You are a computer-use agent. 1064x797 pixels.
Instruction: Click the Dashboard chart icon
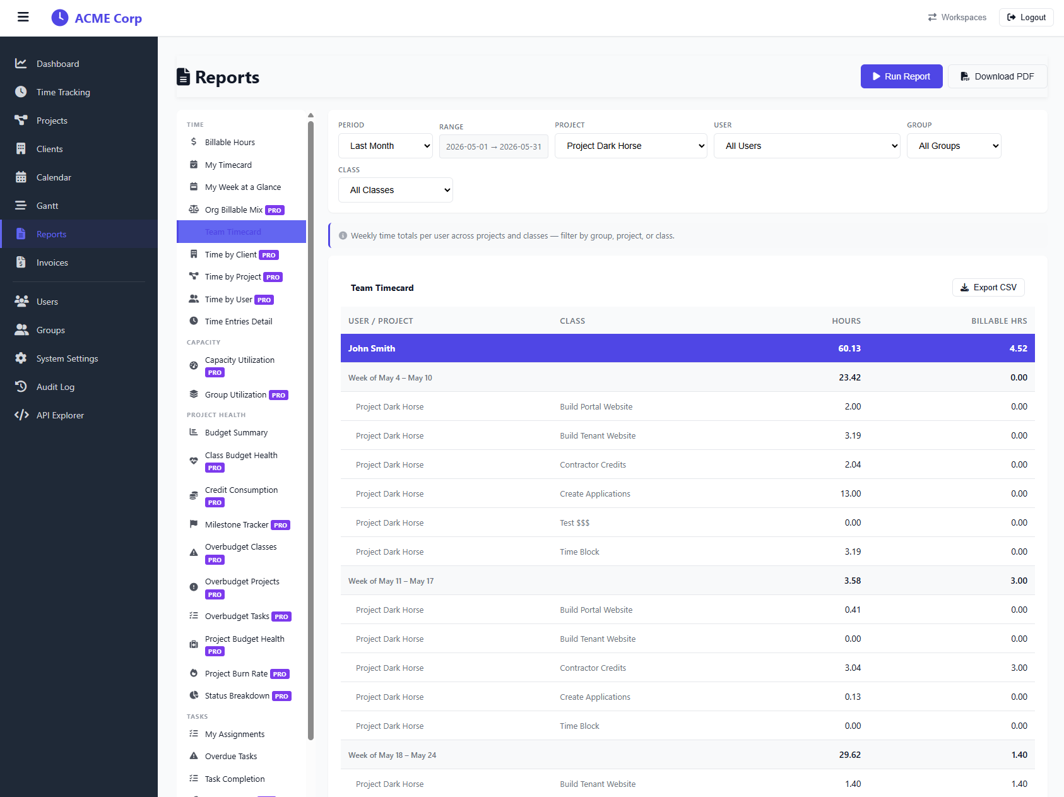21,63
